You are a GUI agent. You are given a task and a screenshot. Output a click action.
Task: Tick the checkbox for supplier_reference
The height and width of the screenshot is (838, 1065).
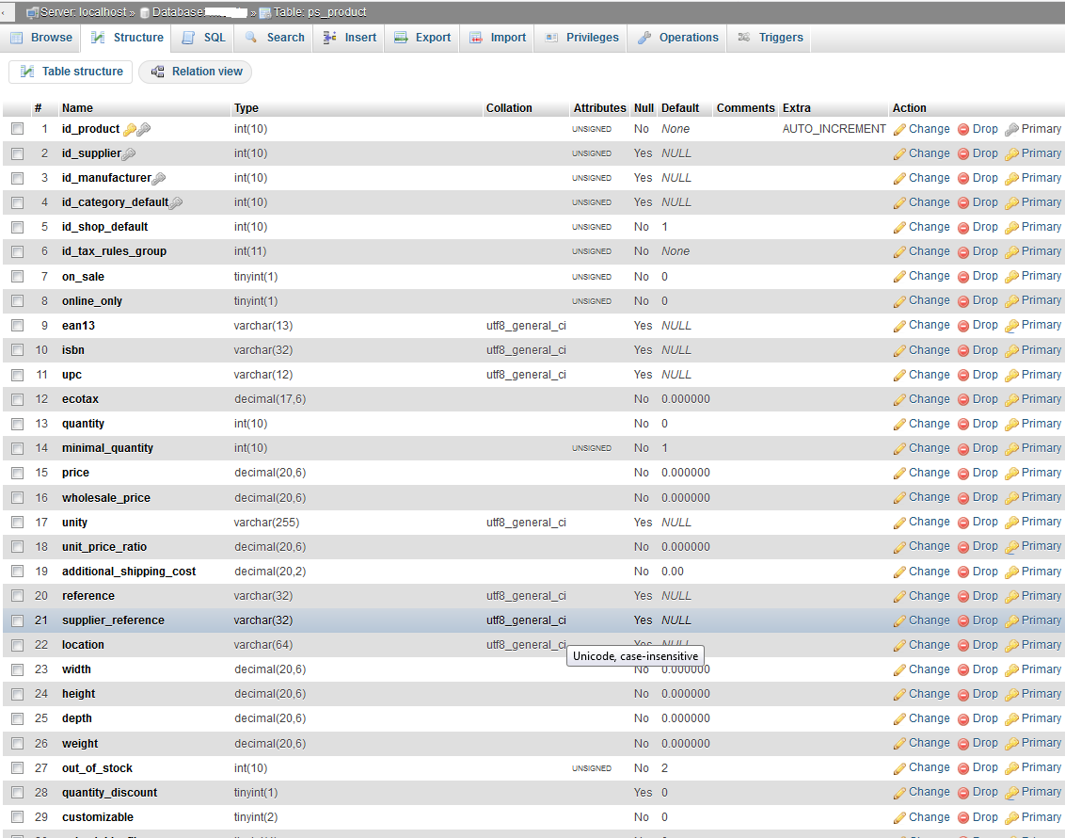coord(18,620)
